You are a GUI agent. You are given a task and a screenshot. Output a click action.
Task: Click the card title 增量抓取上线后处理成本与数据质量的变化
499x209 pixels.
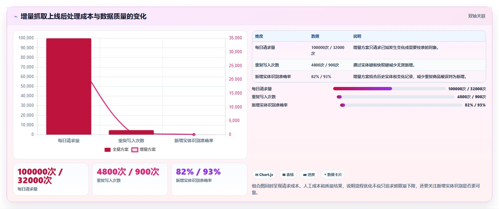click(83, 16)
